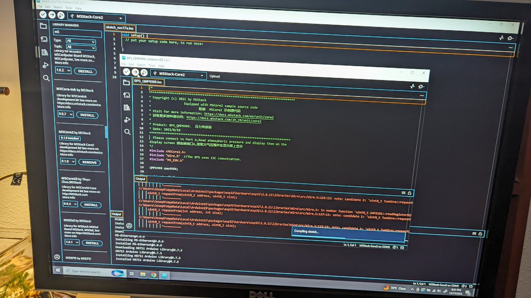Click the Library Manager list scrollbar
Viewport: 531px width, 298px height.
pyautogui.click(x=106, y=132)
